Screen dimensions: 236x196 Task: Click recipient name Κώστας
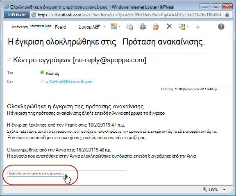[52, 73]
